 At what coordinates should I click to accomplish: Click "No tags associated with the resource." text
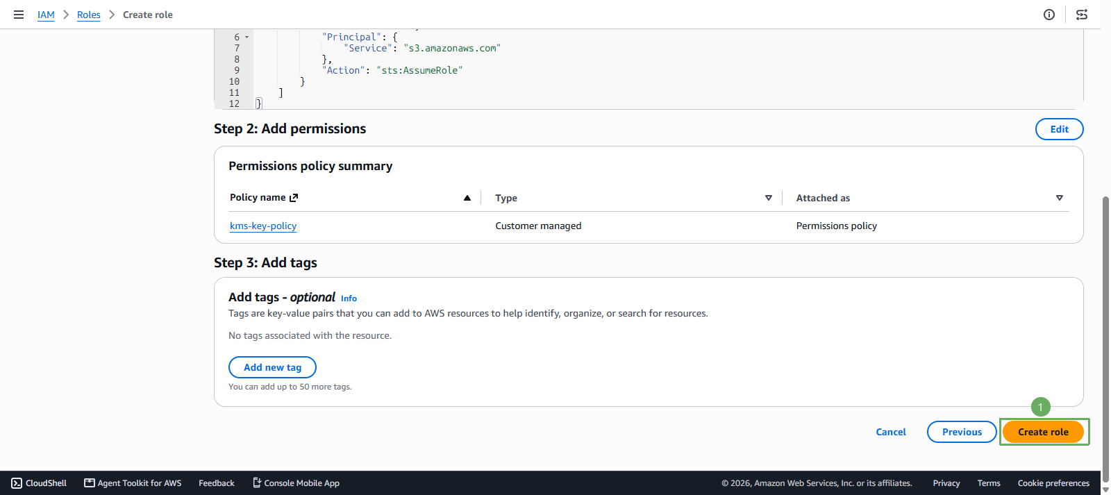[310, 335]
